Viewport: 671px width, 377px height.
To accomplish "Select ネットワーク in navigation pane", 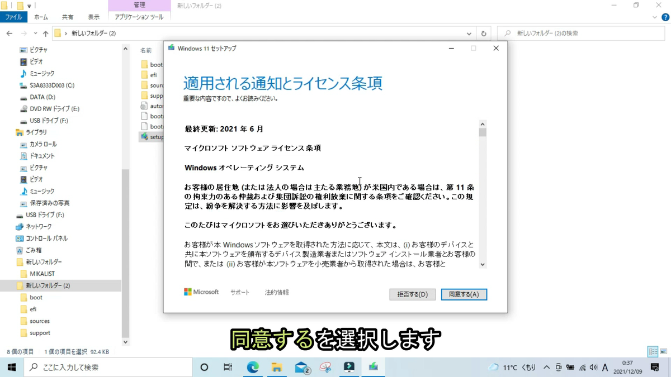I will [x=39, y=227].
